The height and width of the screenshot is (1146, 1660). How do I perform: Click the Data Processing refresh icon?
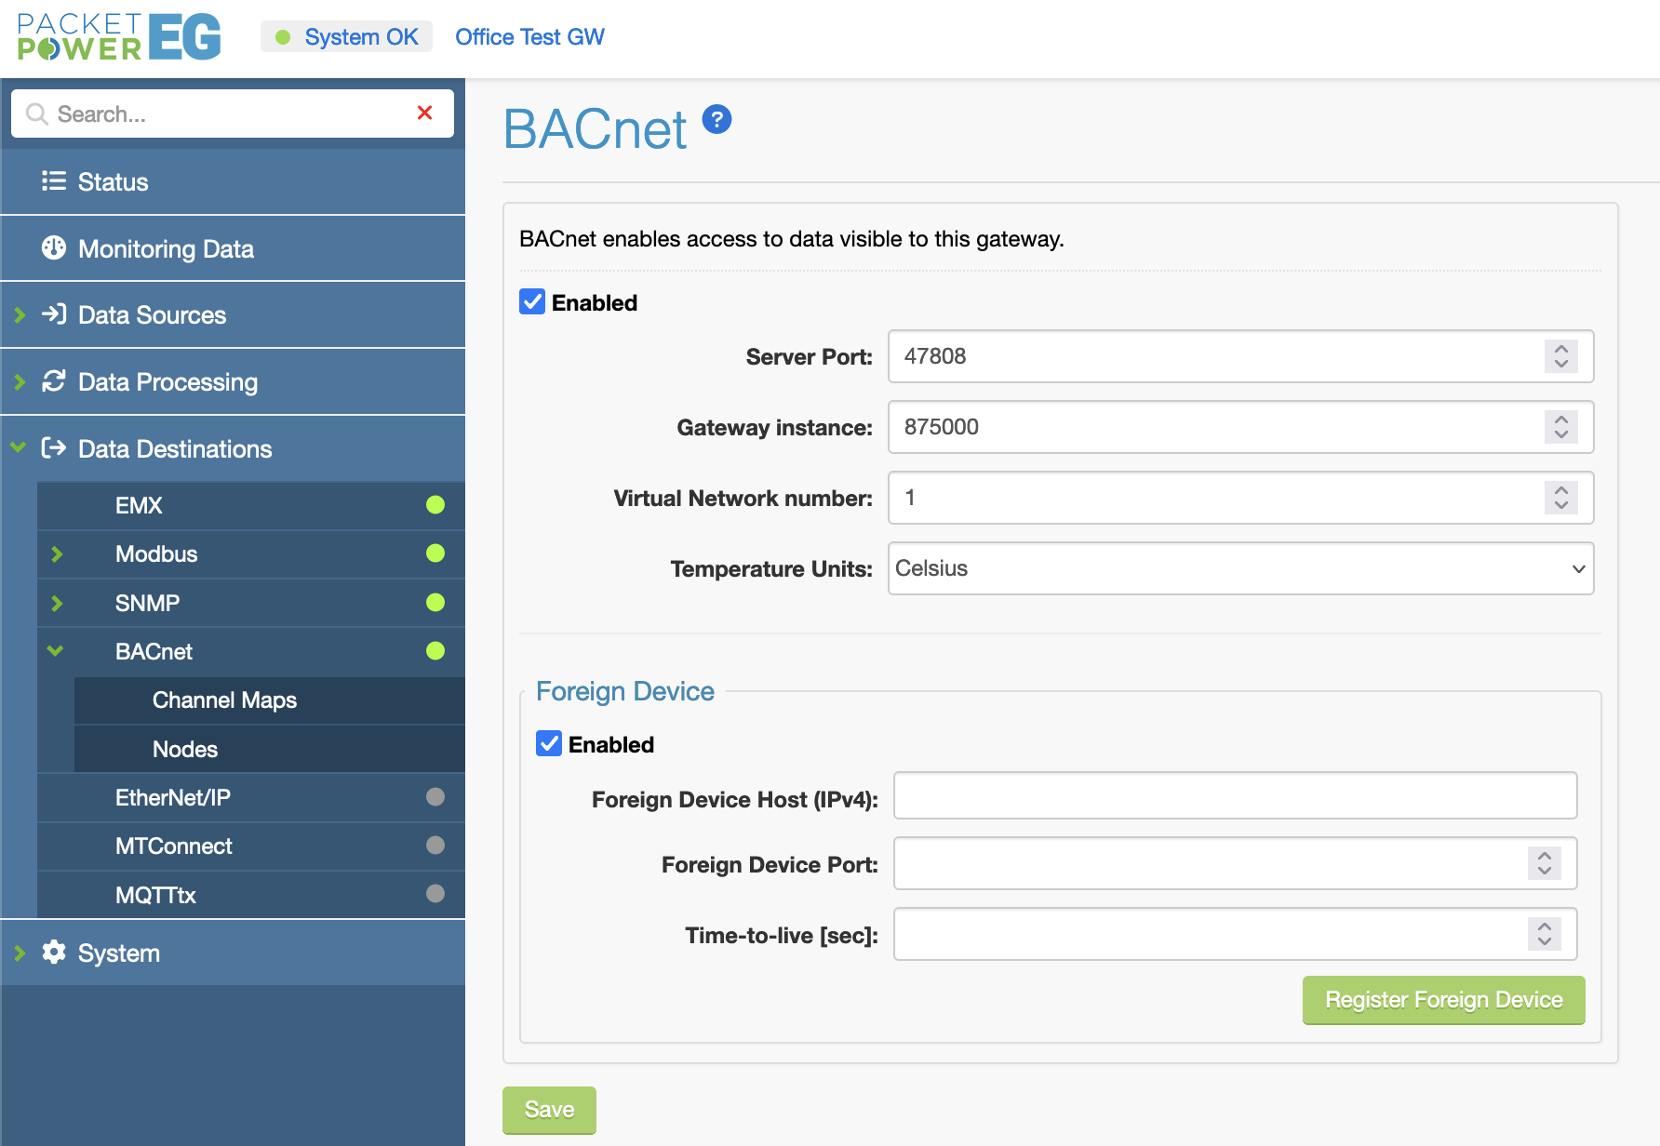[x=54, y=381]
